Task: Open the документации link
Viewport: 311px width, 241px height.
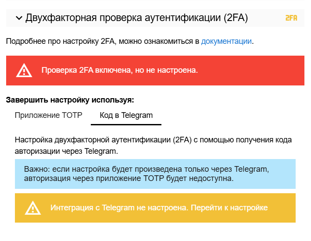Action: click(226, 41)
